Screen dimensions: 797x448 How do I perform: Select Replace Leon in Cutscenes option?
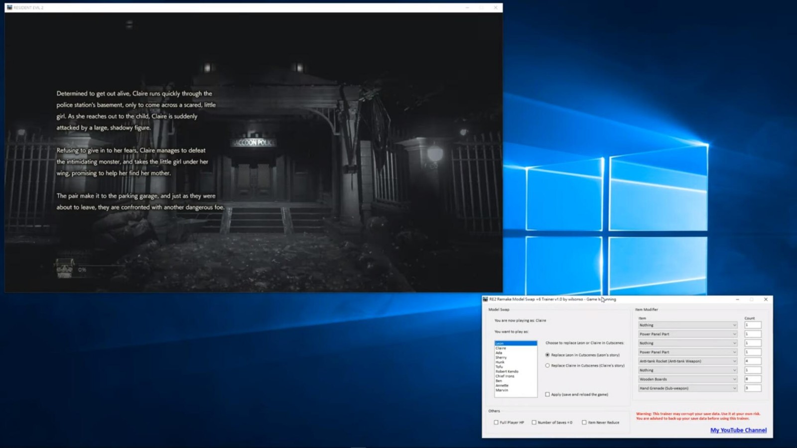click(x=547, y=355)
